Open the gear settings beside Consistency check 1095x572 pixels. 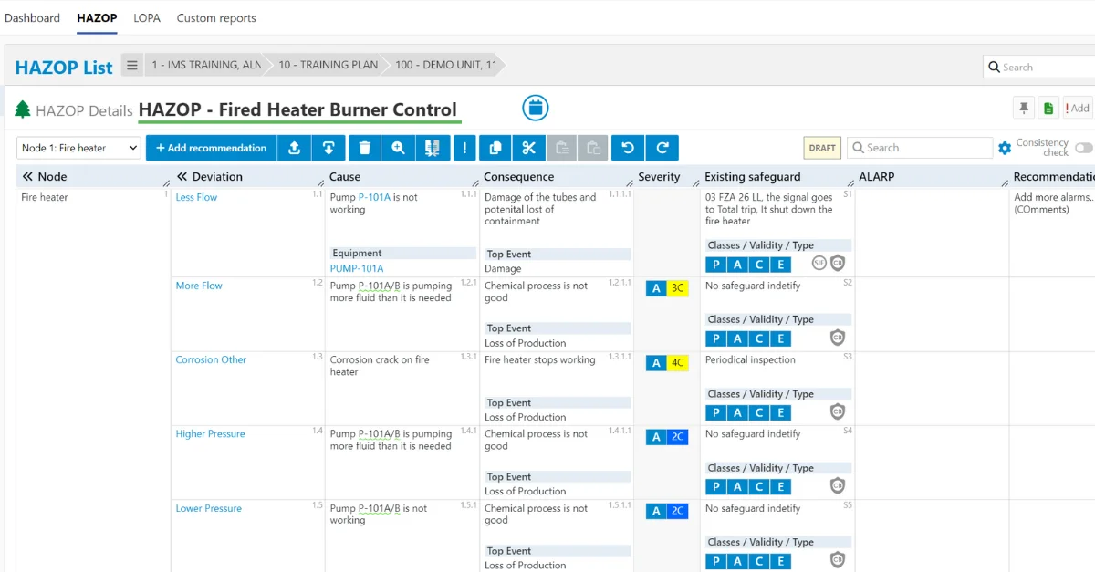tap(1005, 148)
